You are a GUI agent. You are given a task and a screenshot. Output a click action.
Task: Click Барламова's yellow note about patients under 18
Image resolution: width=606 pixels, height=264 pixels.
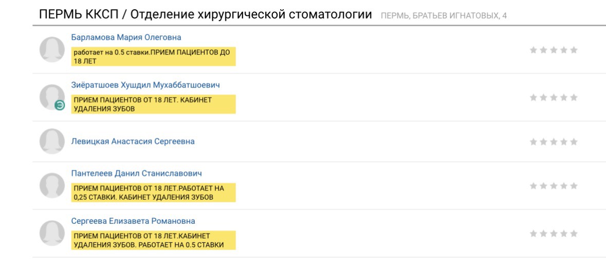pos(153,57)
